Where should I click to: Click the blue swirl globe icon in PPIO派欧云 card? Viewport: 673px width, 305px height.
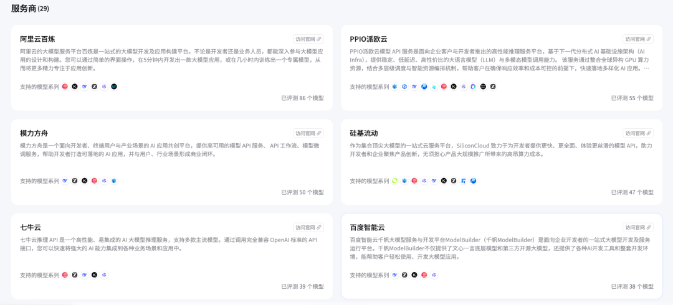pyautogui.click(x=424, y=87)
